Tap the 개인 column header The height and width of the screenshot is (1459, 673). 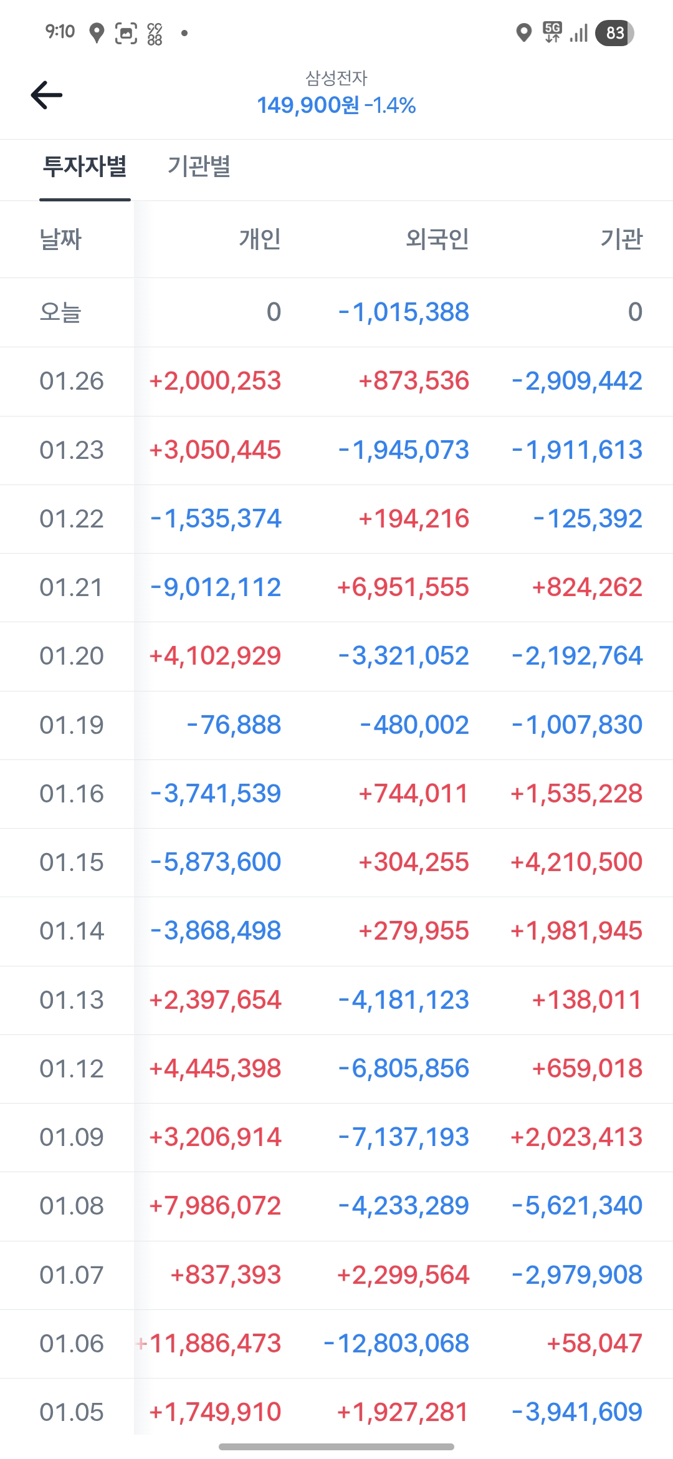[260, 239]
